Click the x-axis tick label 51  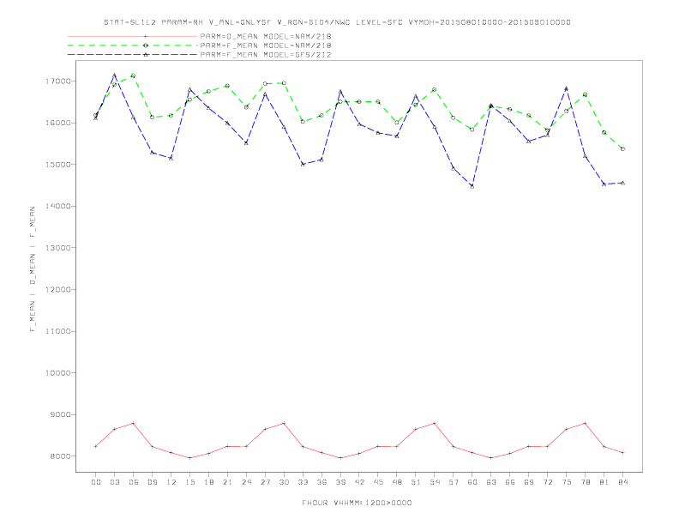tap(416, 482)
